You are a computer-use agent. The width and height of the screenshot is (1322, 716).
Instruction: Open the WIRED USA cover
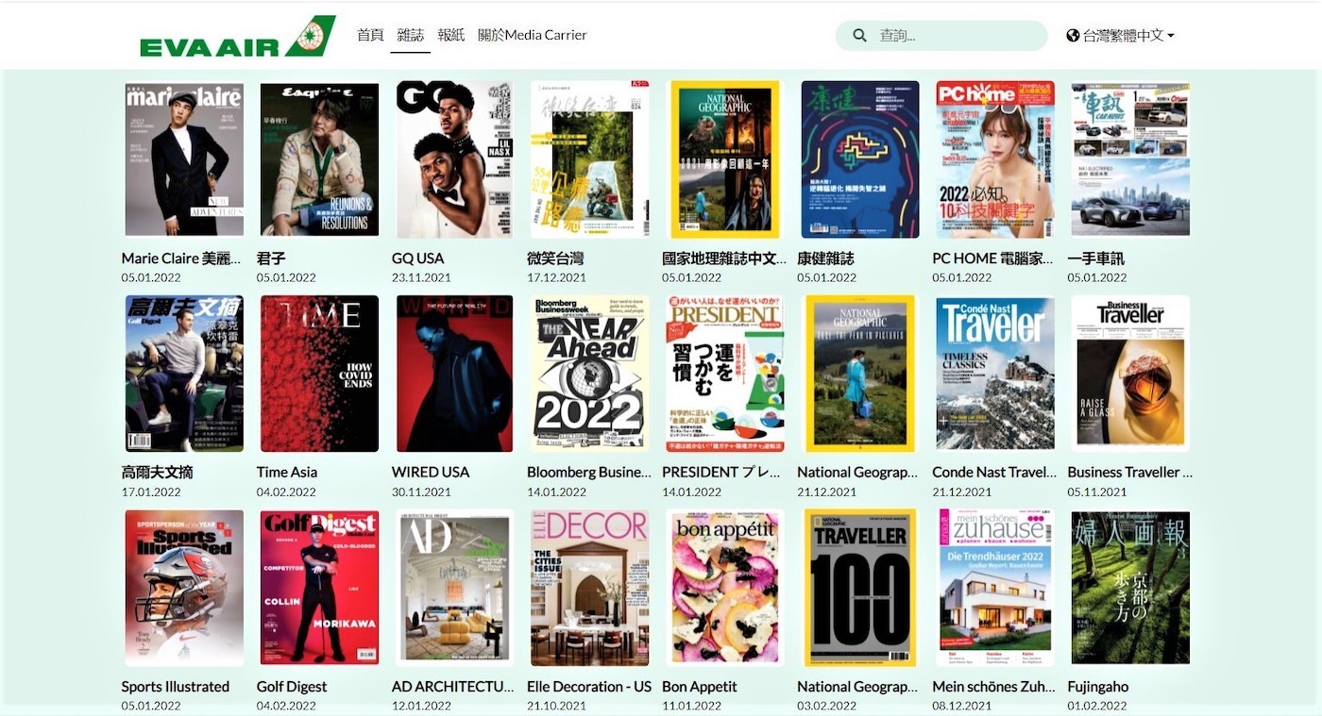(454, 374)
